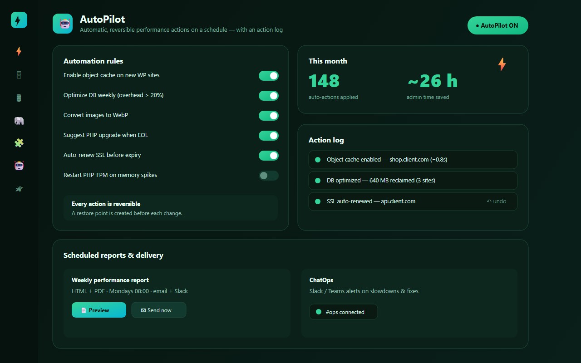Click the lightning icon in This month card
Screen dimensions: 581x363
point(502,64)
